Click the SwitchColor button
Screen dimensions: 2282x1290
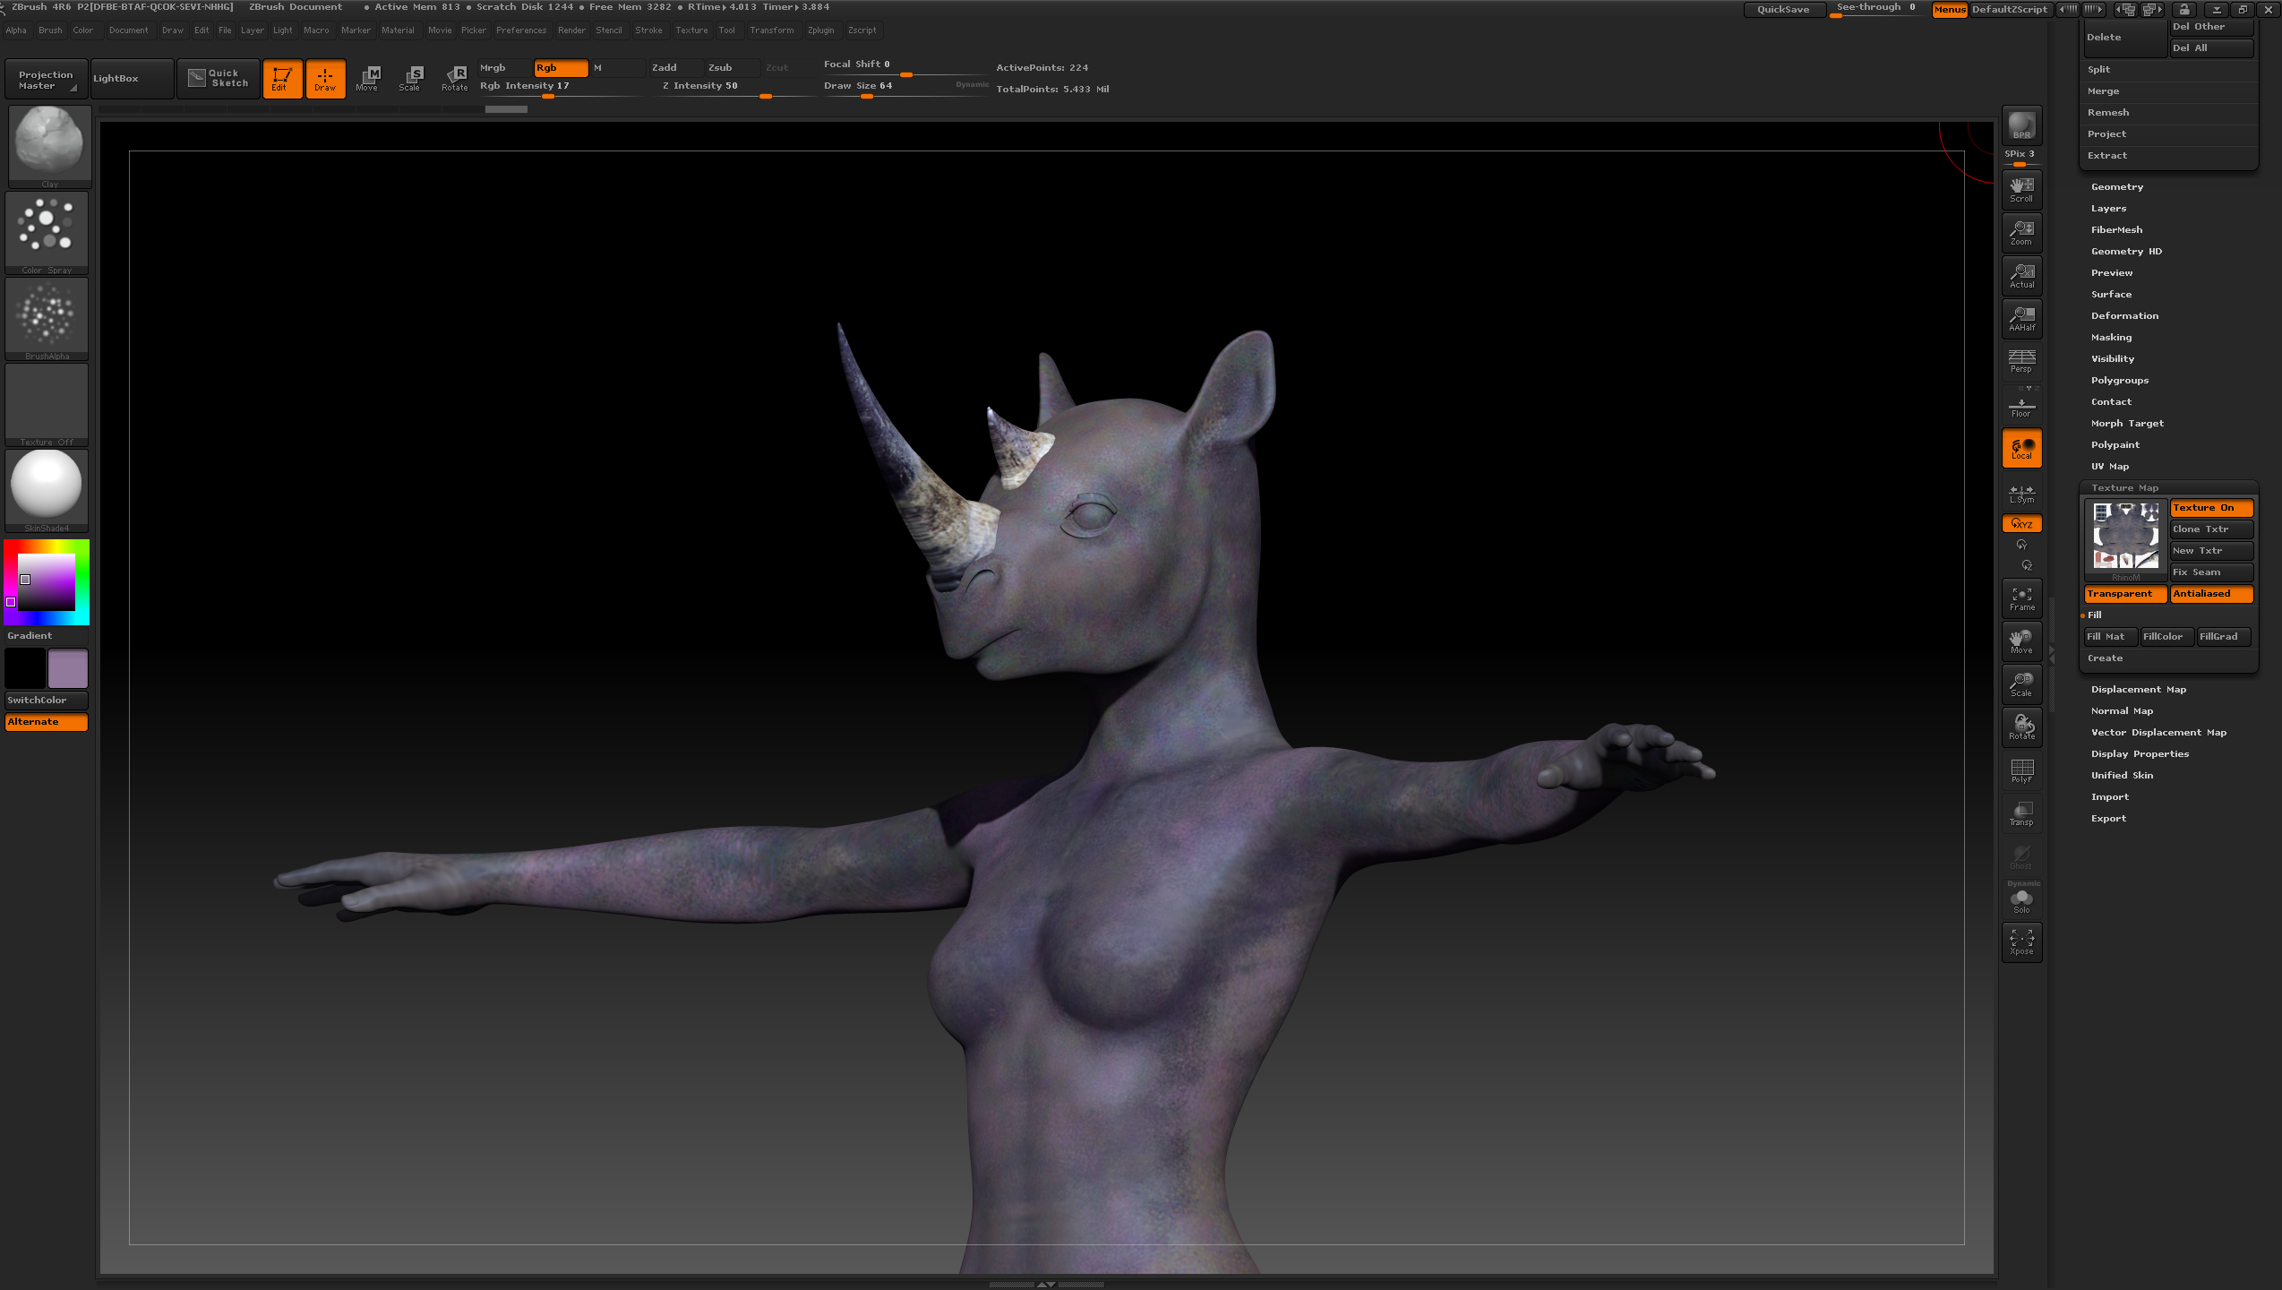click(x=46, y=701)
